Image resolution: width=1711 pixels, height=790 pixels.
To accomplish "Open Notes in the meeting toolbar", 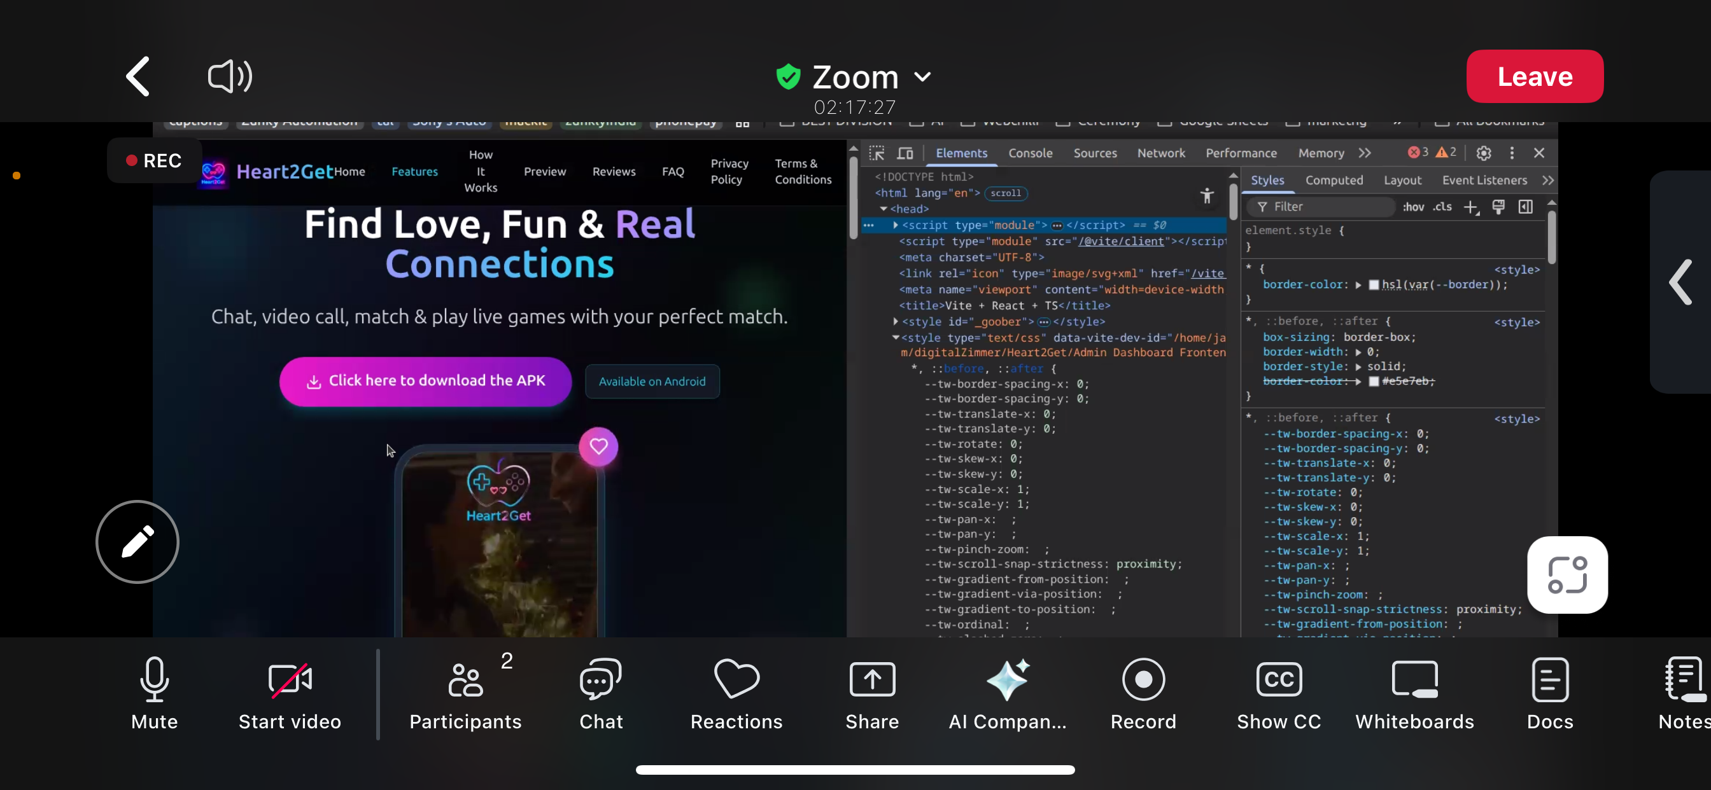I will 1684,694.
